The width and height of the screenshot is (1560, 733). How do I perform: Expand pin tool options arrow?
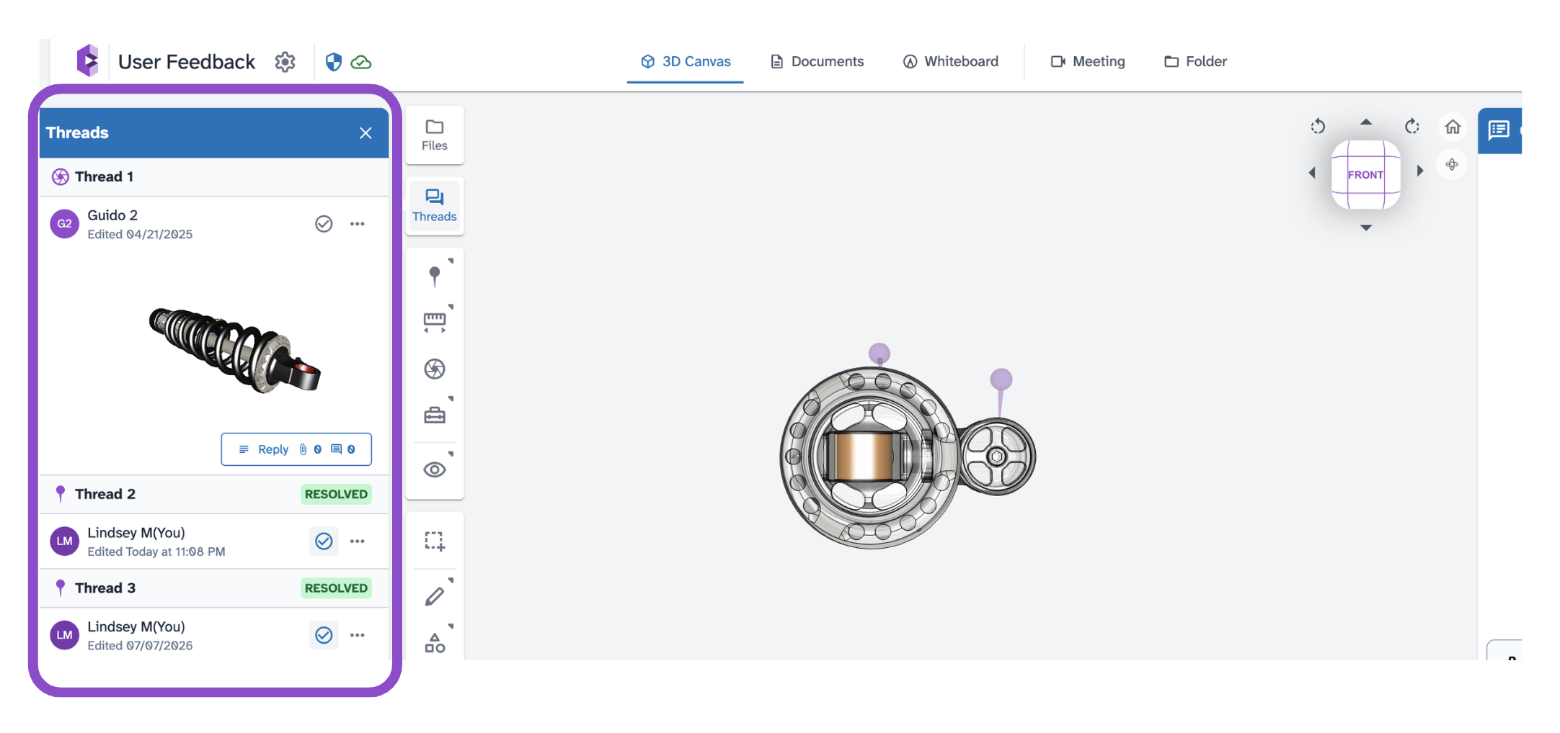coord(451,261)
